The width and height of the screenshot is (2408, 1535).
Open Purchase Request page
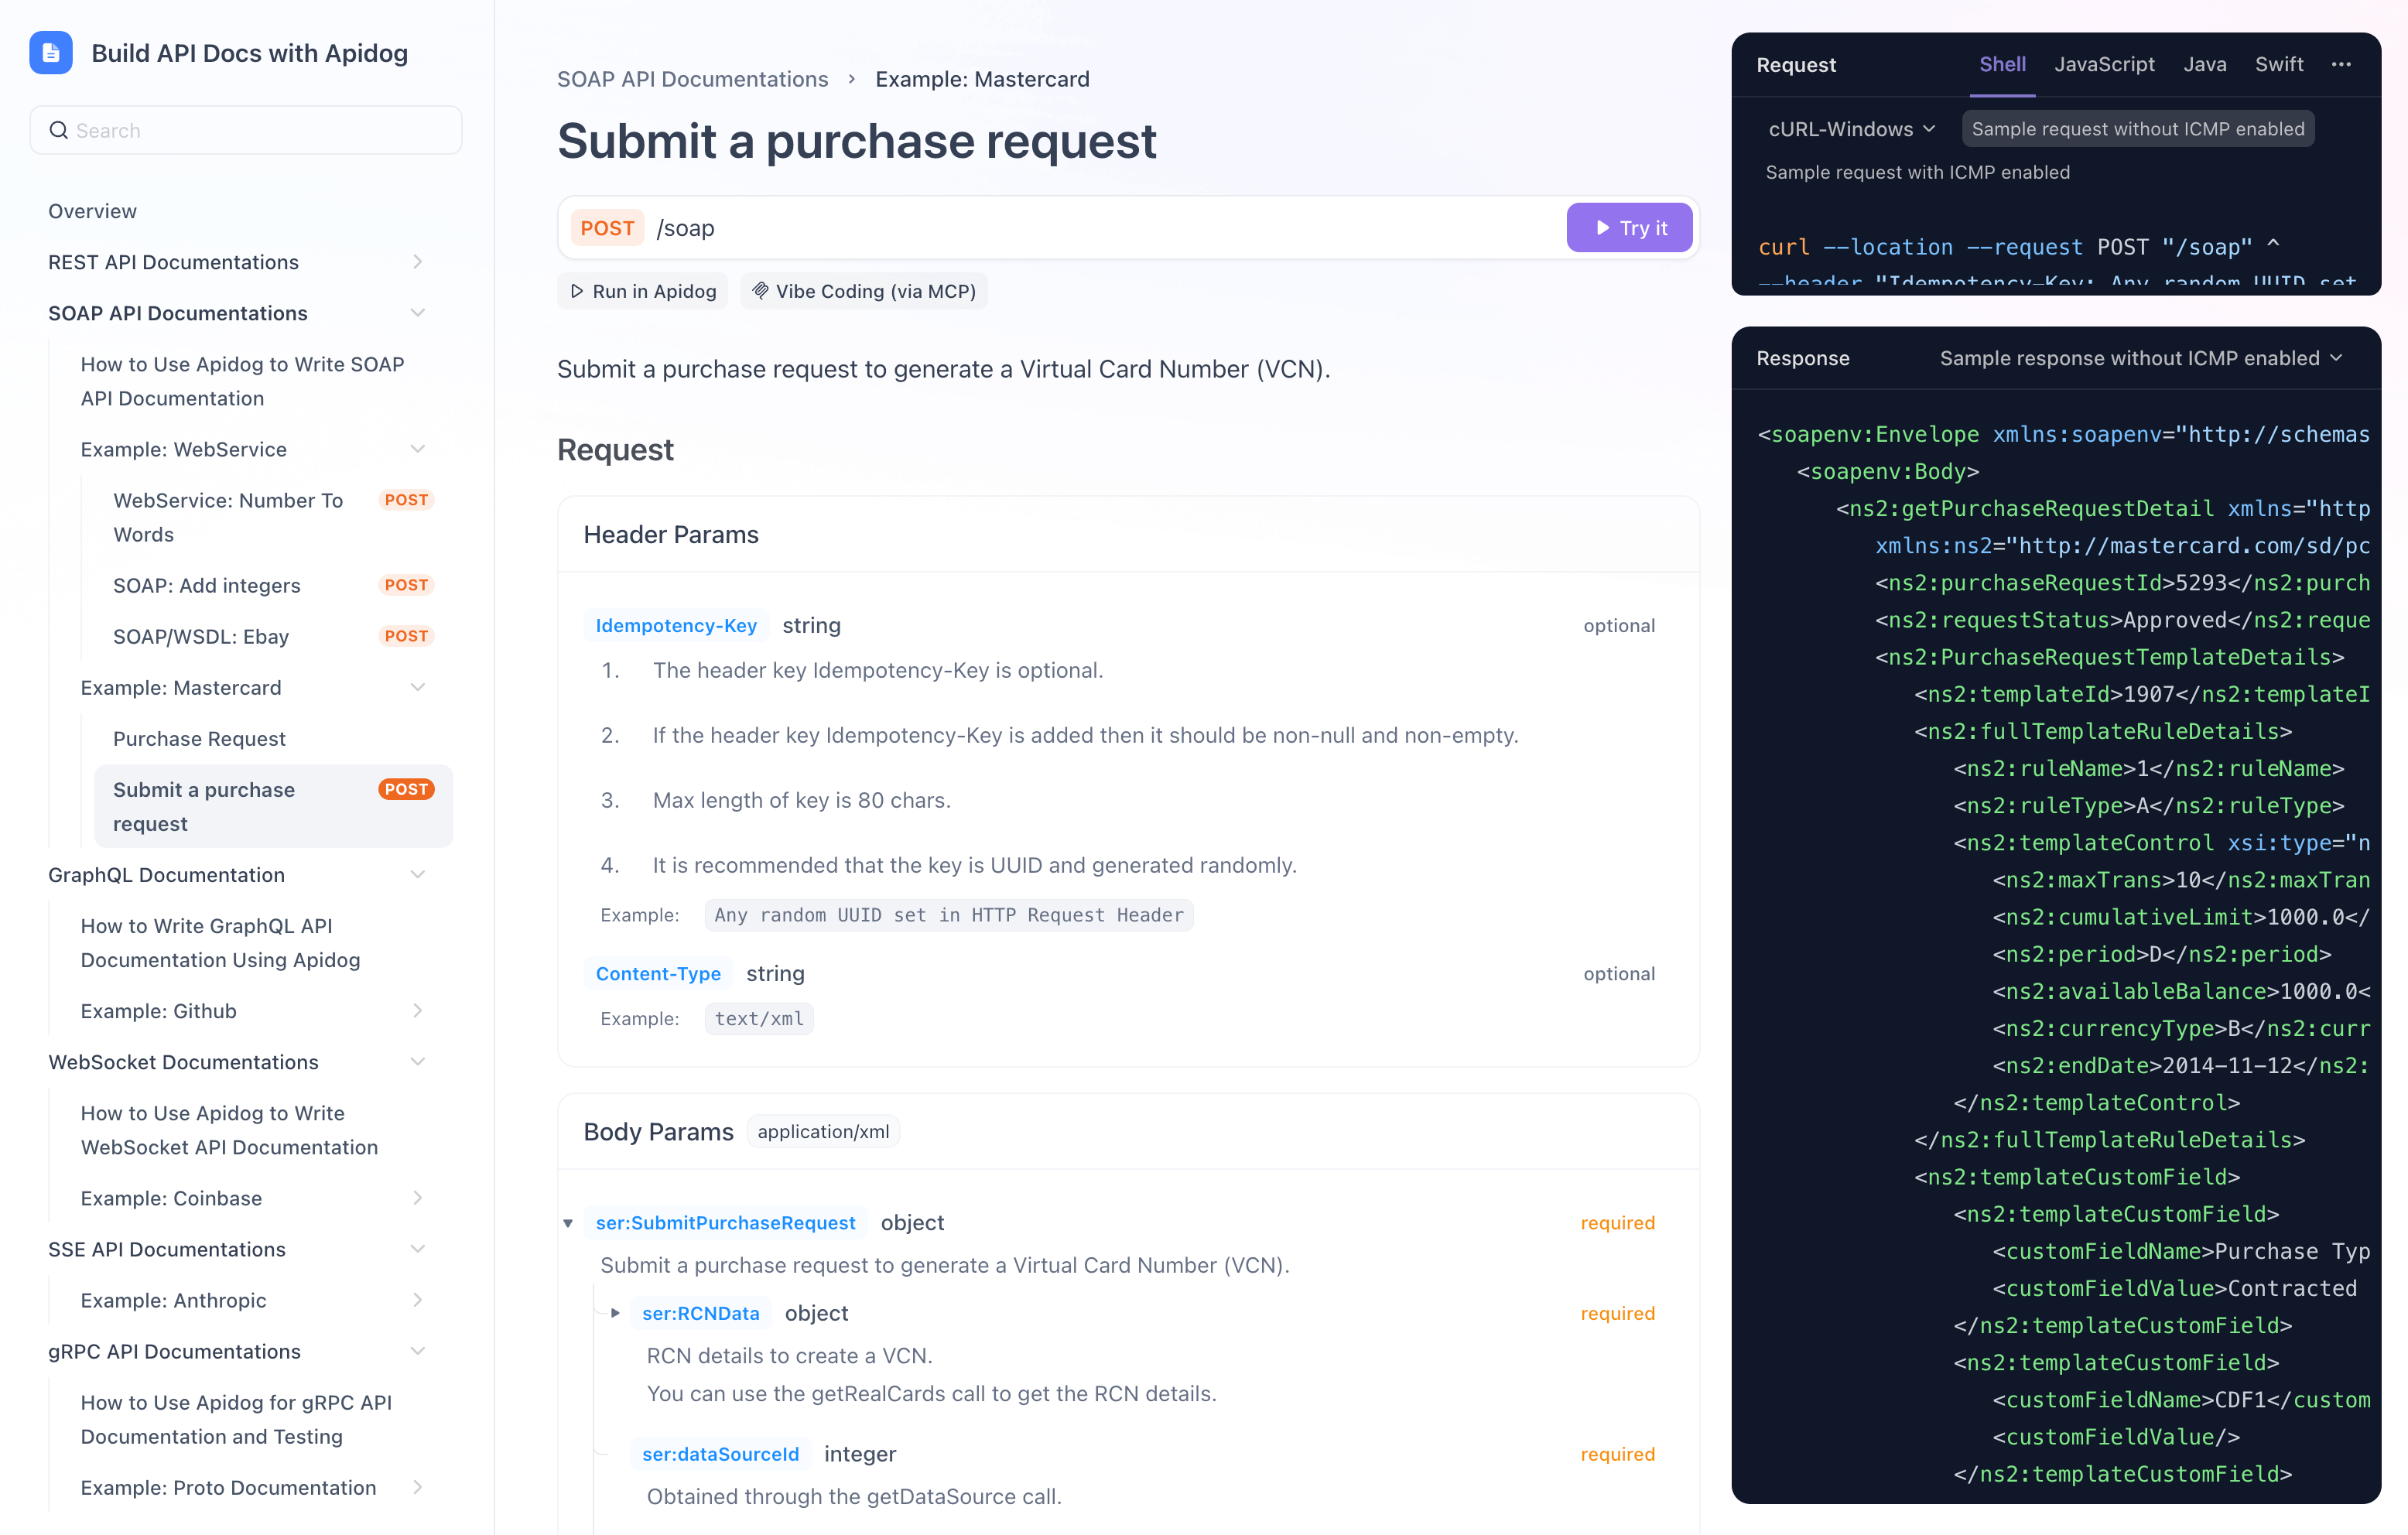tap(199, 738)
